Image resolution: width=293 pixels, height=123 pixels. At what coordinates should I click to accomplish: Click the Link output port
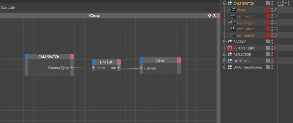[x=119, y=68]
